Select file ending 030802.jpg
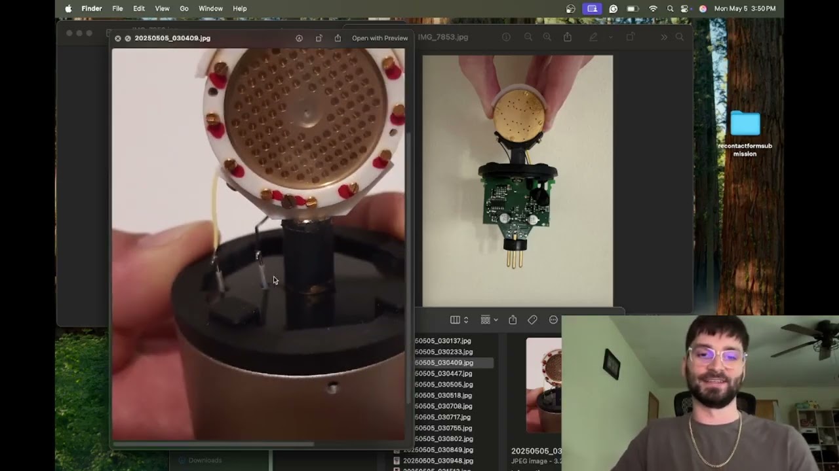Screen dimensions: 839x471 click(x=444, y=439)
